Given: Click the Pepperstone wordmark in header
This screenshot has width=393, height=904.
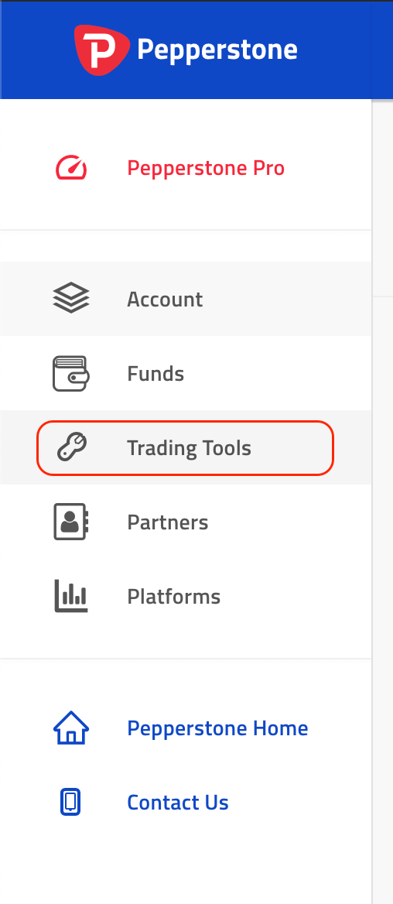Looking at the screenshot, I should [217, 50].
